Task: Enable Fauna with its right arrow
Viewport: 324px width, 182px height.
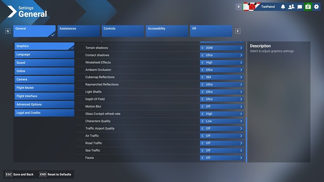Action: coord(241,158)
